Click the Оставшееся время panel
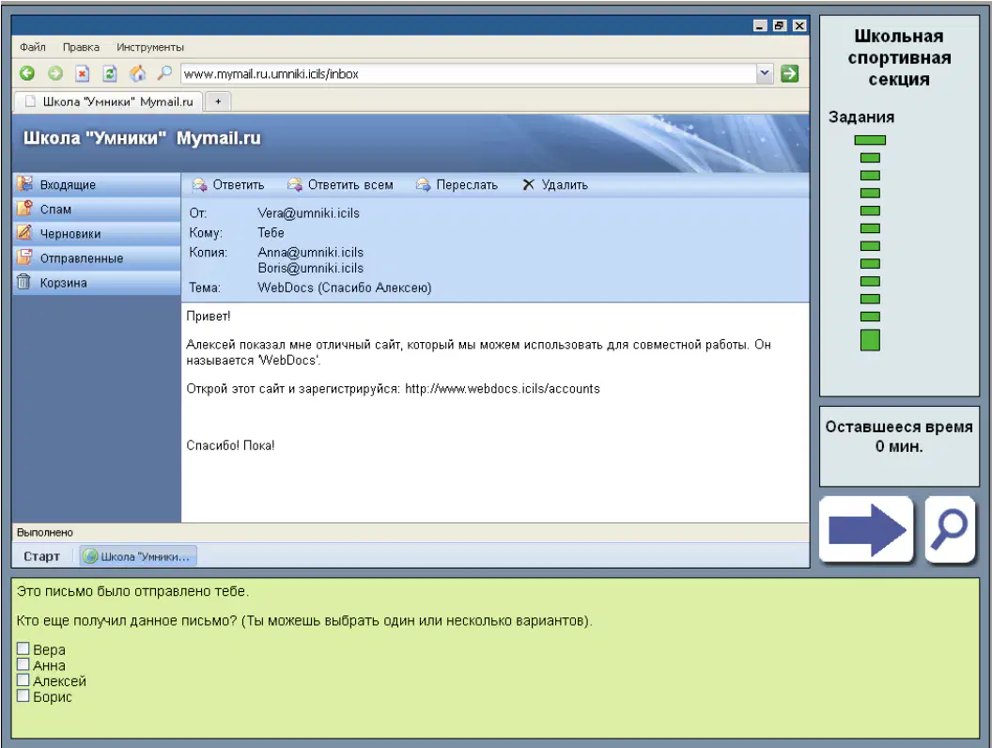This screenshot has height=748, width=992. point(899,446)
